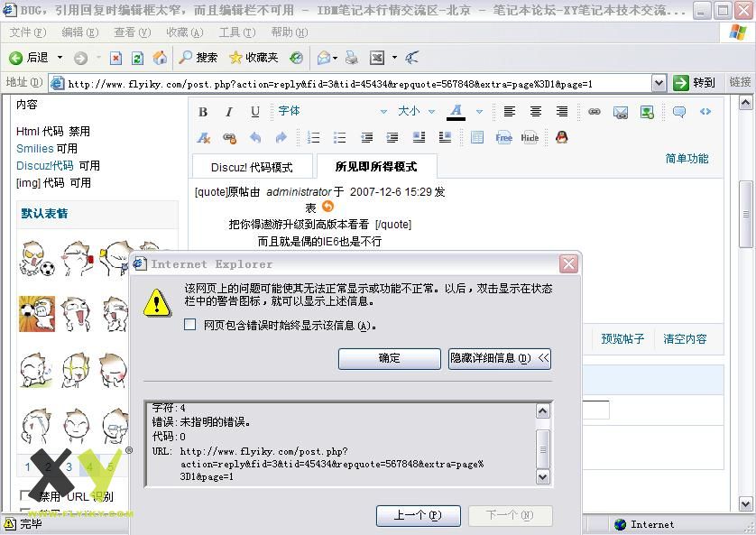Insert the Free tag in the editor
This screenshot has width=756, height=535.
pyautogui.click(x=503, y=138)
